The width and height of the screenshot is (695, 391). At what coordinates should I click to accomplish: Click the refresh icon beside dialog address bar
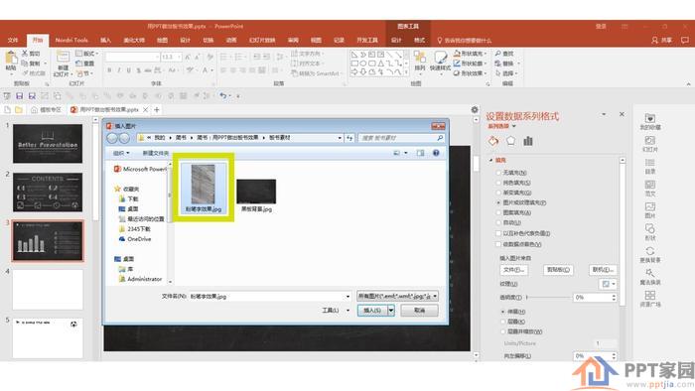[349, 138]
